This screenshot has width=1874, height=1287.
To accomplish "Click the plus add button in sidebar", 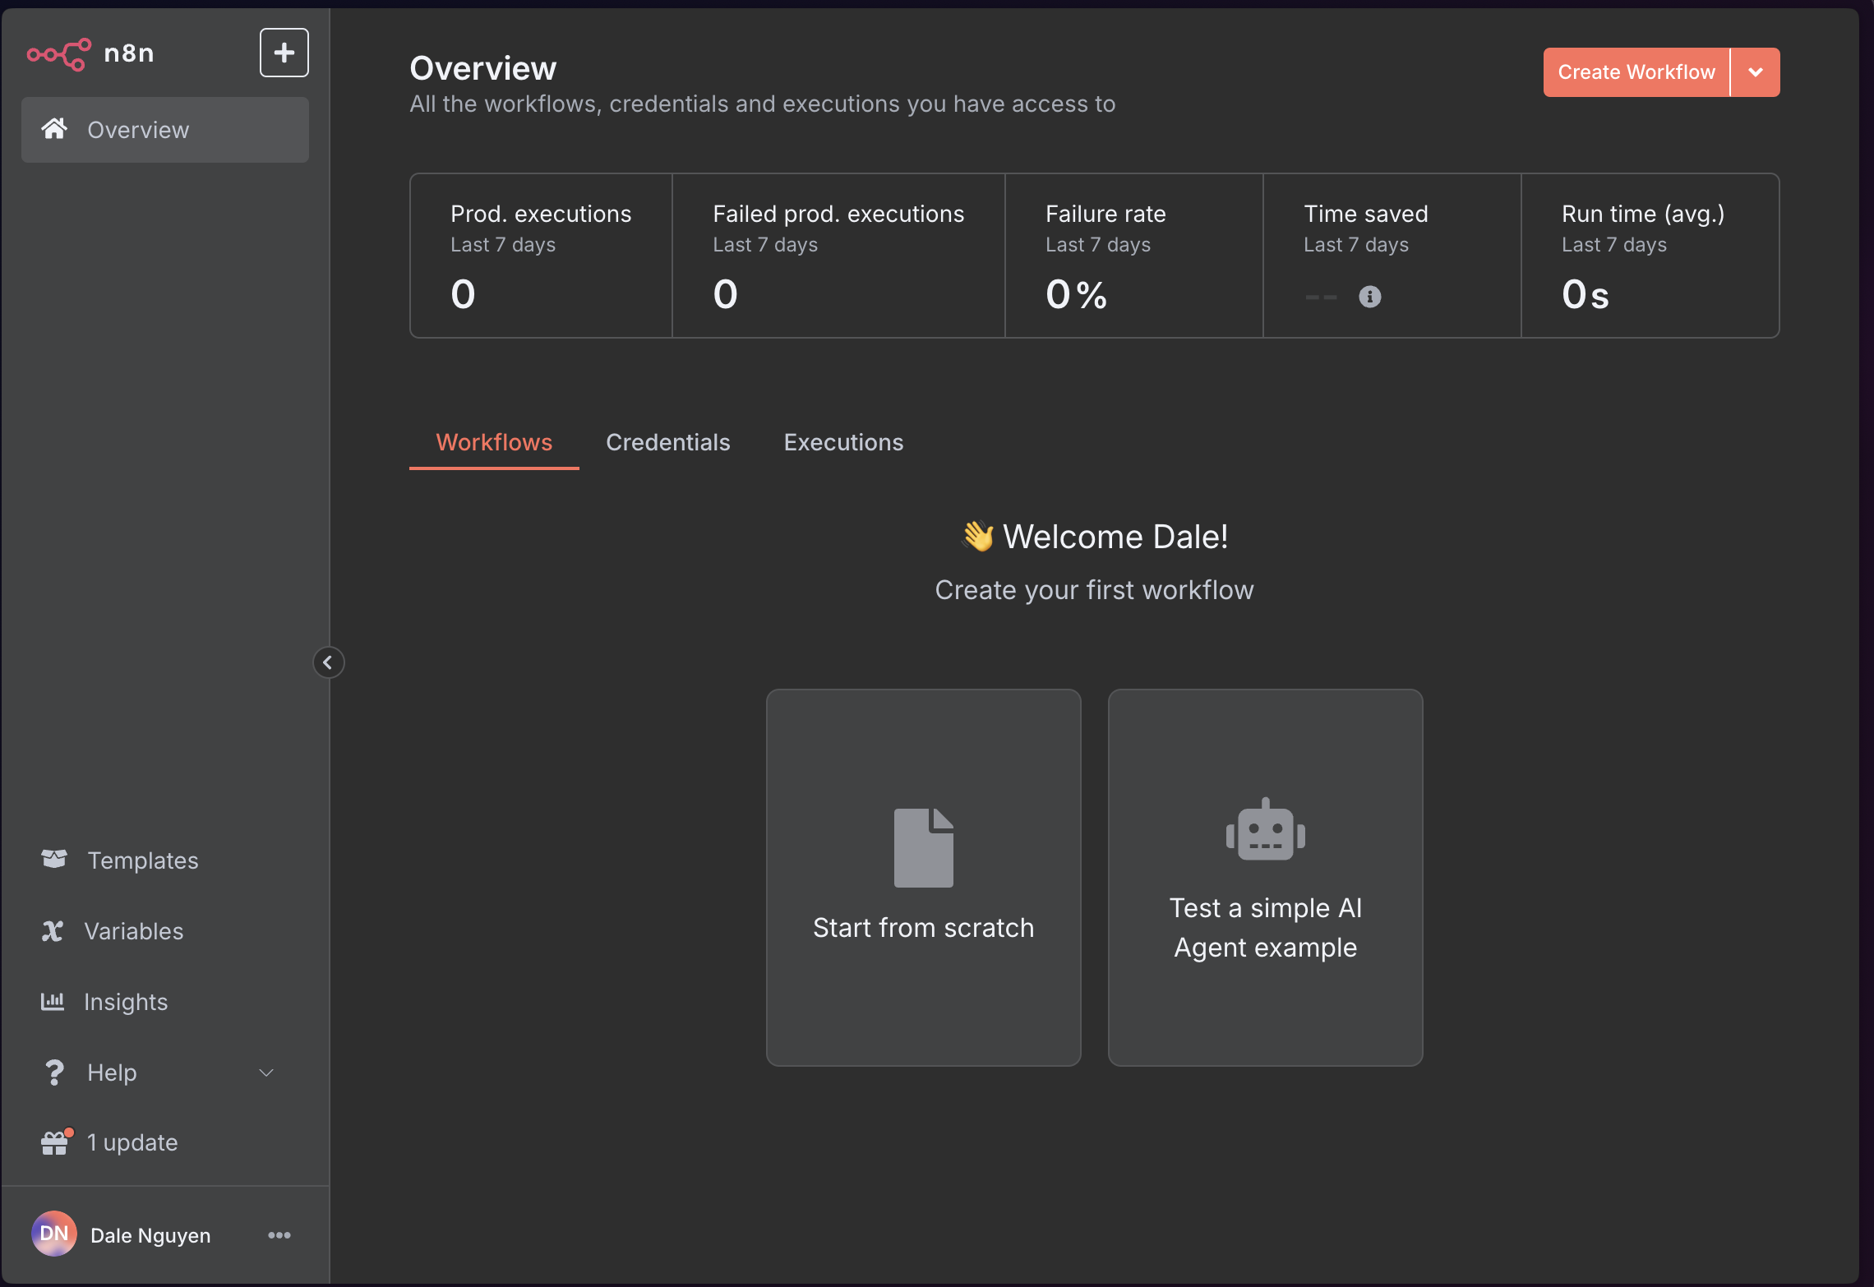I will [x=284, y=53].
